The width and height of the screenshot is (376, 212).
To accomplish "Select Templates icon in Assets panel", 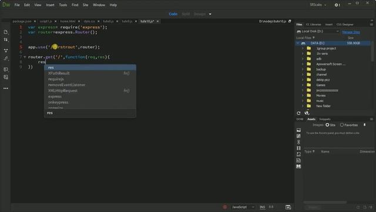I will pyautogui.click(x=298, y=160).
